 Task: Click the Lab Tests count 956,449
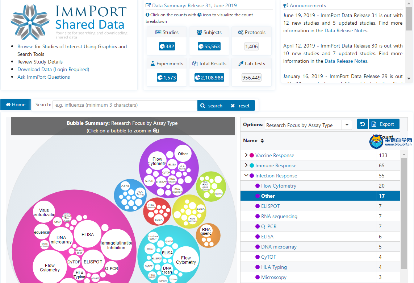coord(251,78)
